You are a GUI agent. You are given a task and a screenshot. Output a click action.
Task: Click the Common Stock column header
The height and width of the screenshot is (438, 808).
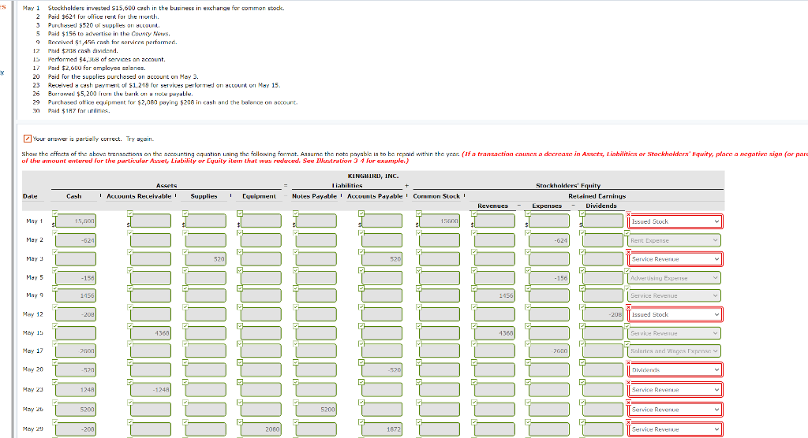coord(436,196)
